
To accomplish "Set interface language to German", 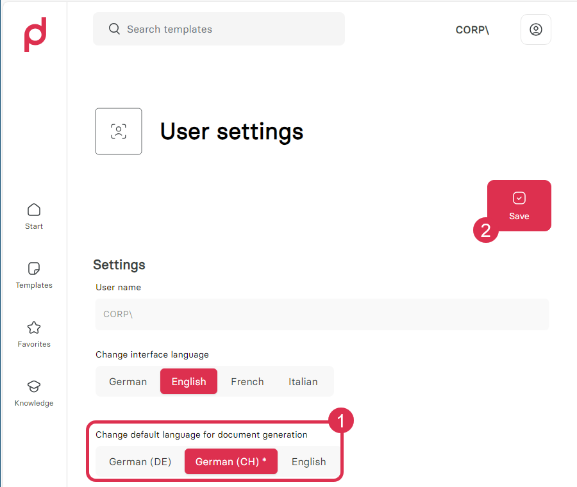I will (x=128, y=381).
